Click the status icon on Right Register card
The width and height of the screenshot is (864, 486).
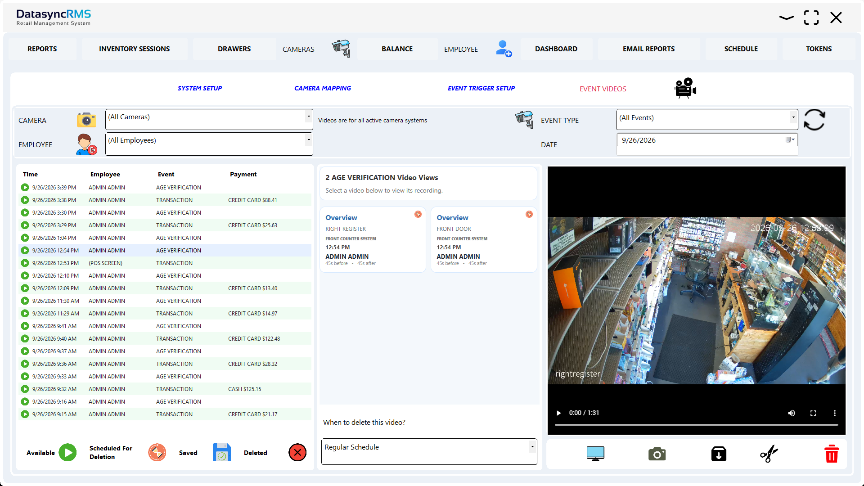click(418, 214)
